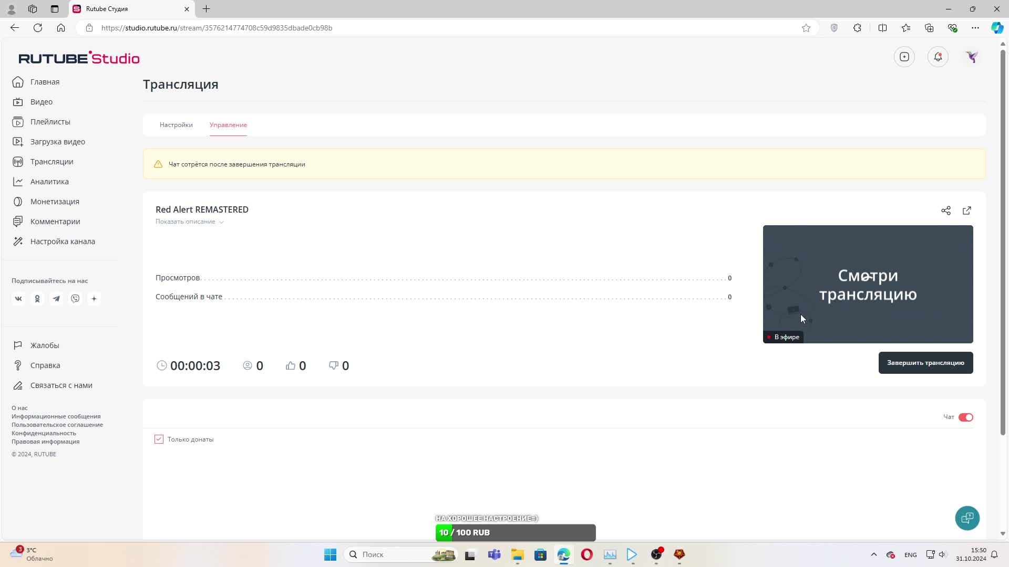This screenshot has width=1009, height=567.
Task: Open stream in new window icon
Action: point(966,211)
